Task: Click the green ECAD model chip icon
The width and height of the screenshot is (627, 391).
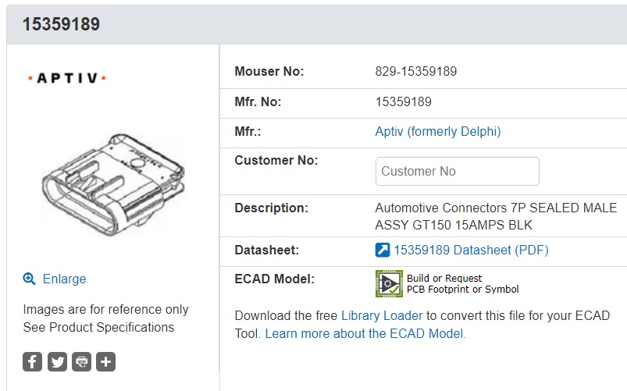Action: pyautogui.click(x=389, y=284)
